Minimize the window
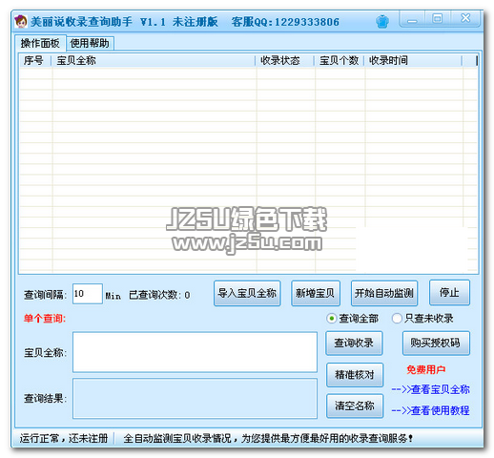This screenshot has width=494, height=458. [413, 19]
